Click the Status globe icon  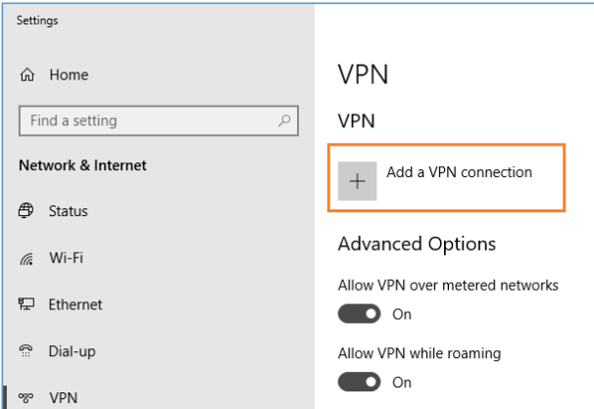click(25, 210)
